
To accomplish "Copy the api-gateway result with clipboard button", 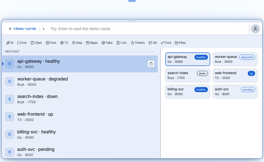I will [x=151, y=64].
